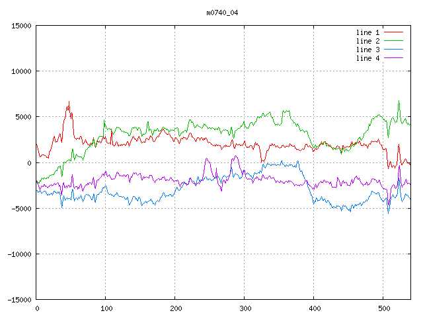Click the -5000 y-axis tick label
Image resolution: width=423 pixels, height=317 pixels.
[21, 209]
